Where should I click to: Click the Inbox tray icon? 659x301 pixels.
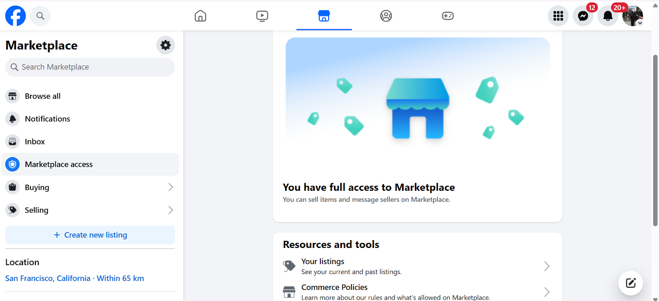point(13,141)
